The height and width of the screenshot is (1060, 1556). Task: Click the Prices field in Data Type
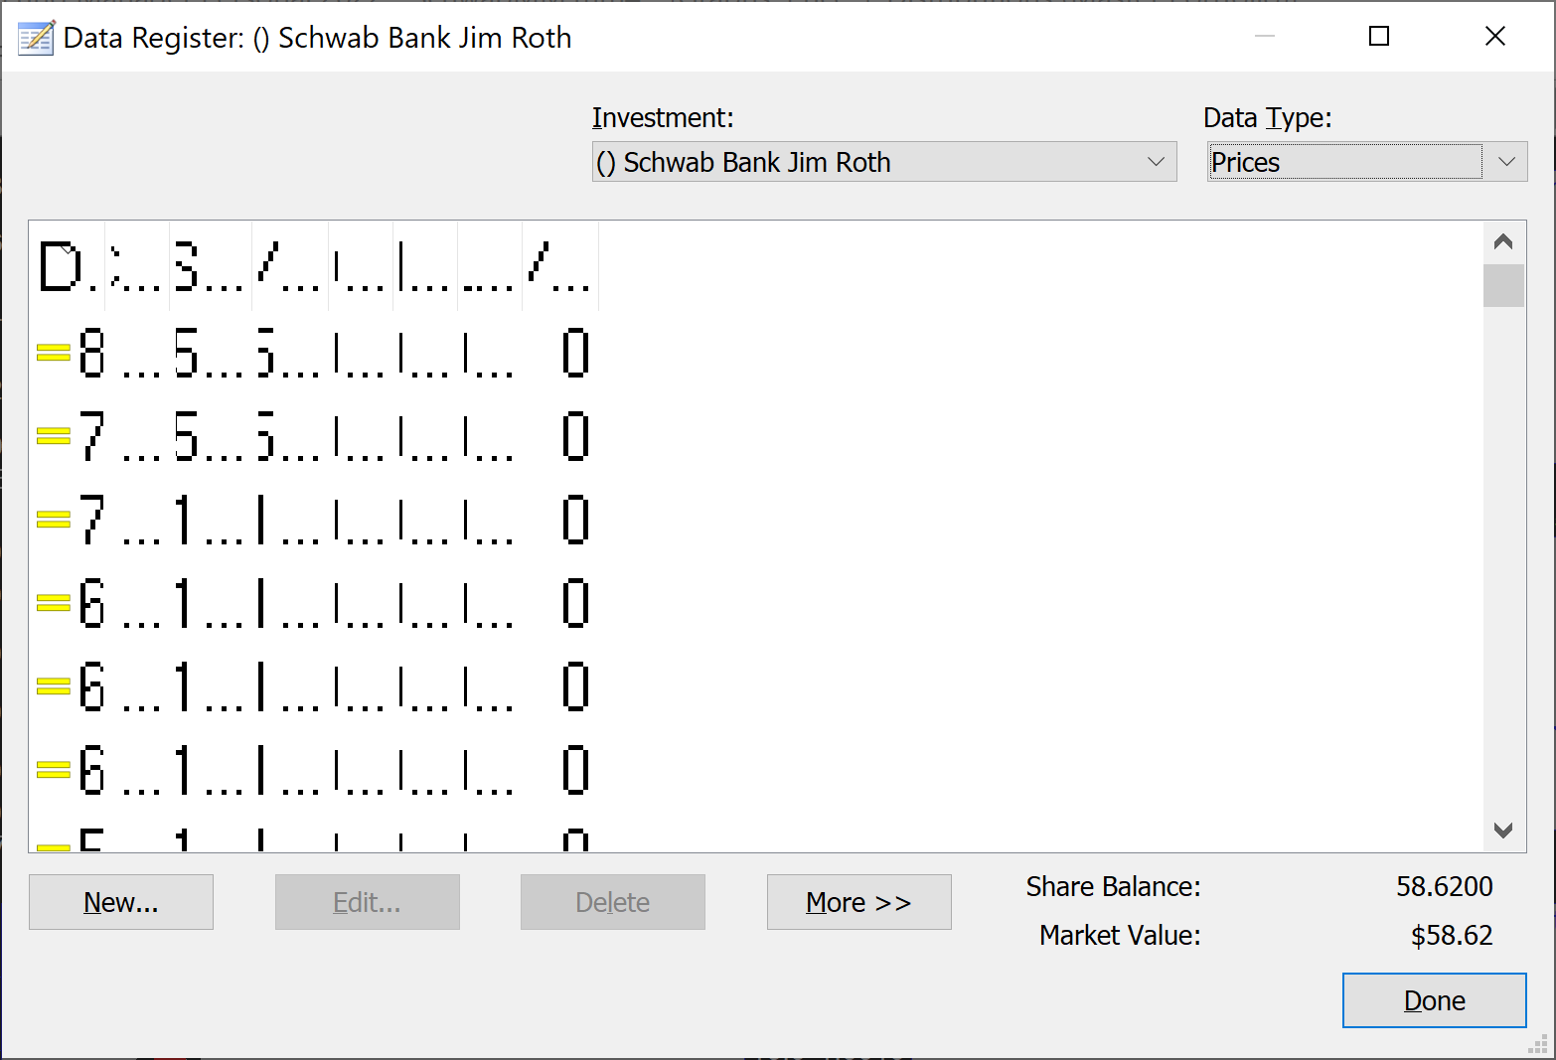(1345, 162)
